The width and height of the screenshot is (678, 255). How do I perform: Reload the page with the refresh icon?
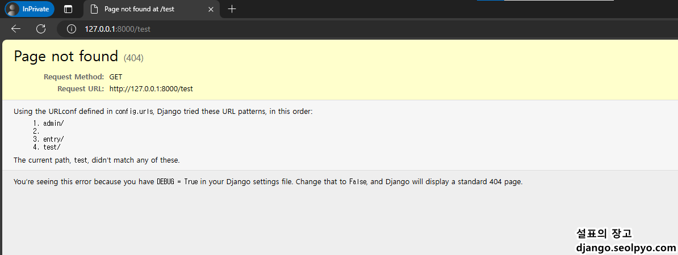tap(41, 29)
